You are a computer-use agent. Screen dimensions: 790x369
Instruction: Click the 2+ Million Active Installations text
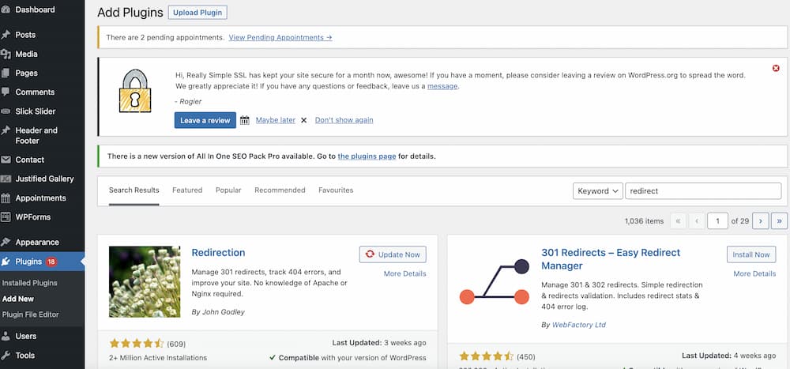click(158, 358)
